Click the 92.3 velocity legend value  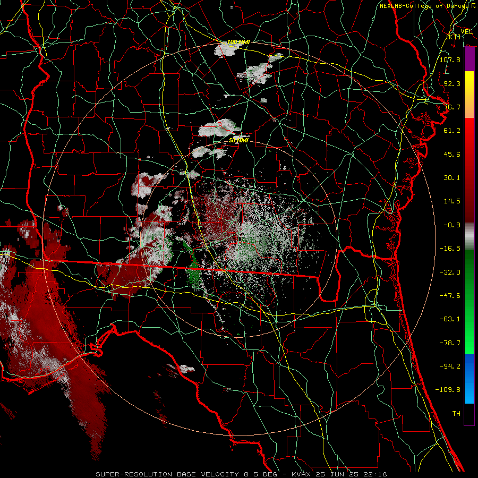point(452,83)
